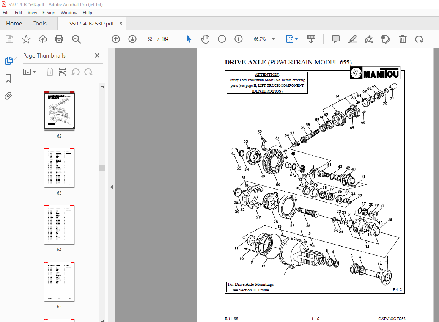The width and height of the screenshot is (439, 322).
Task: Click the ATTENTION notice box text
Action: (267, 83)
